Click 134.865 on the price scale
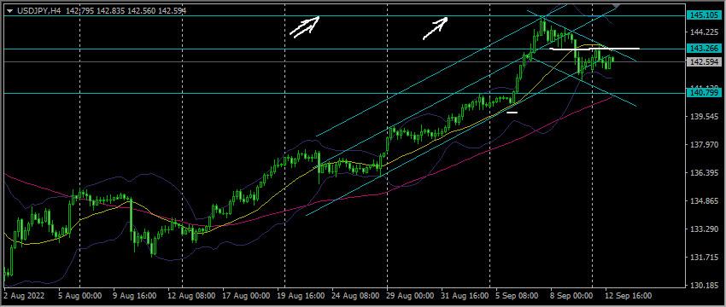Screen dimensions: 726x307 click(702, 201)
